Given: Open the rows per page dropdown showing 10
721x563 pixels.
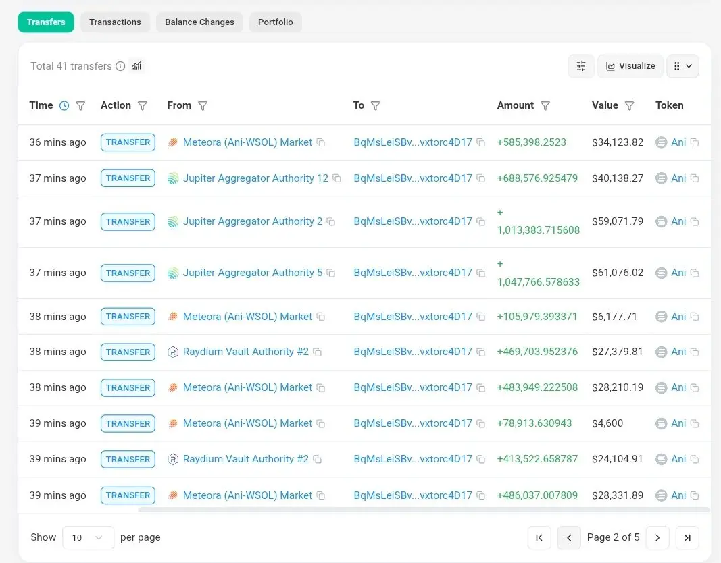Looking at the screenshot, I should 88,538.
